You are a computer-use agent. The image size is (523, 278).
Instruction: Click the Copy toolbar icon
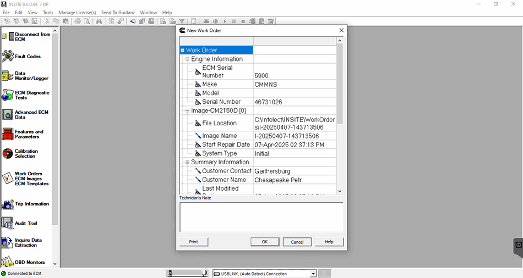(56, 21)
